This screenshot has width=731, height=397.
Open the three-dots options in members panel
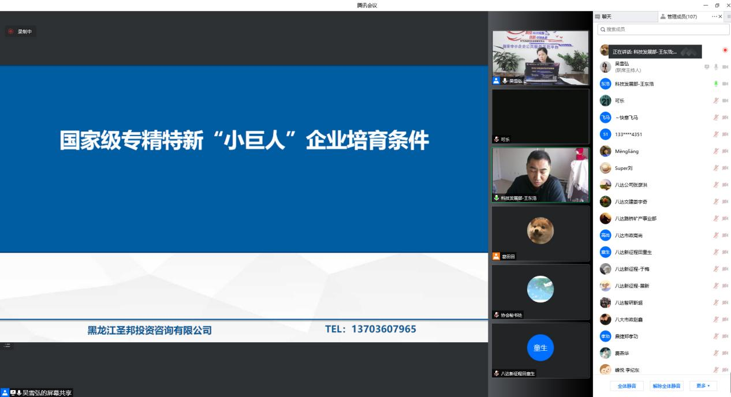(x=714, y=17)
